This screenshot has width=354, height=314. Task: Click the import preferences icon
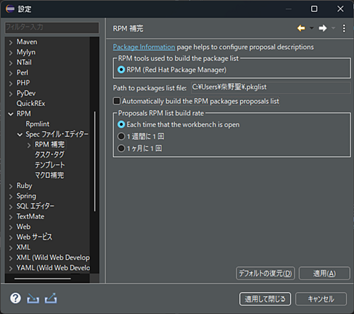(33, 298)
